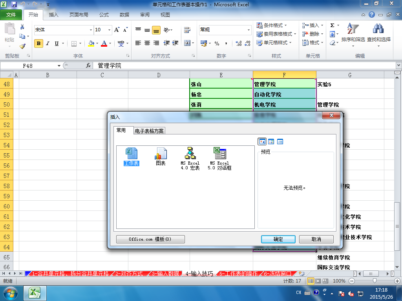Open the 查找和选择 find and select menu
The image size is (402, 301).
(x=379, y=34)
